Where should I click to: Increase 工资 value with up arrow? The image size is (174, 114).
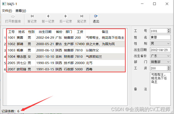click(169, 67)
